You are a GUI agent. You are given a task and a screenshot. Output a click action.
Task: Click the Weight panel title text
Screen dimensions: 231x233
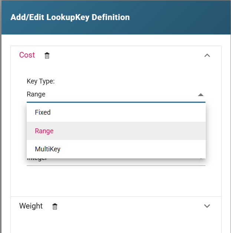pos(31,206)
